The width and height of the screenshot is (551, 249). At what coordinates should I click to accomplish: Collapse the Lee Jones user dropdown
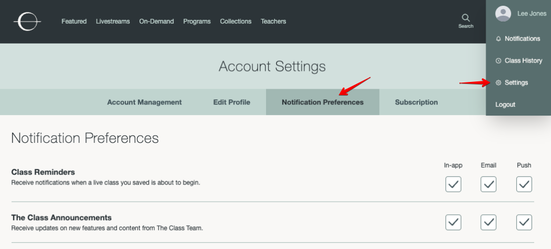point(531,14)
